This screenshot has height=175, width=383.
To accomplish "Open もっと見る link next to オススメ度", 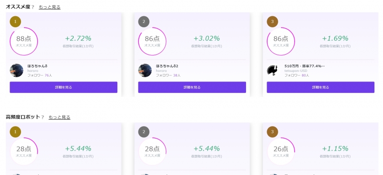I will [50, 7].
